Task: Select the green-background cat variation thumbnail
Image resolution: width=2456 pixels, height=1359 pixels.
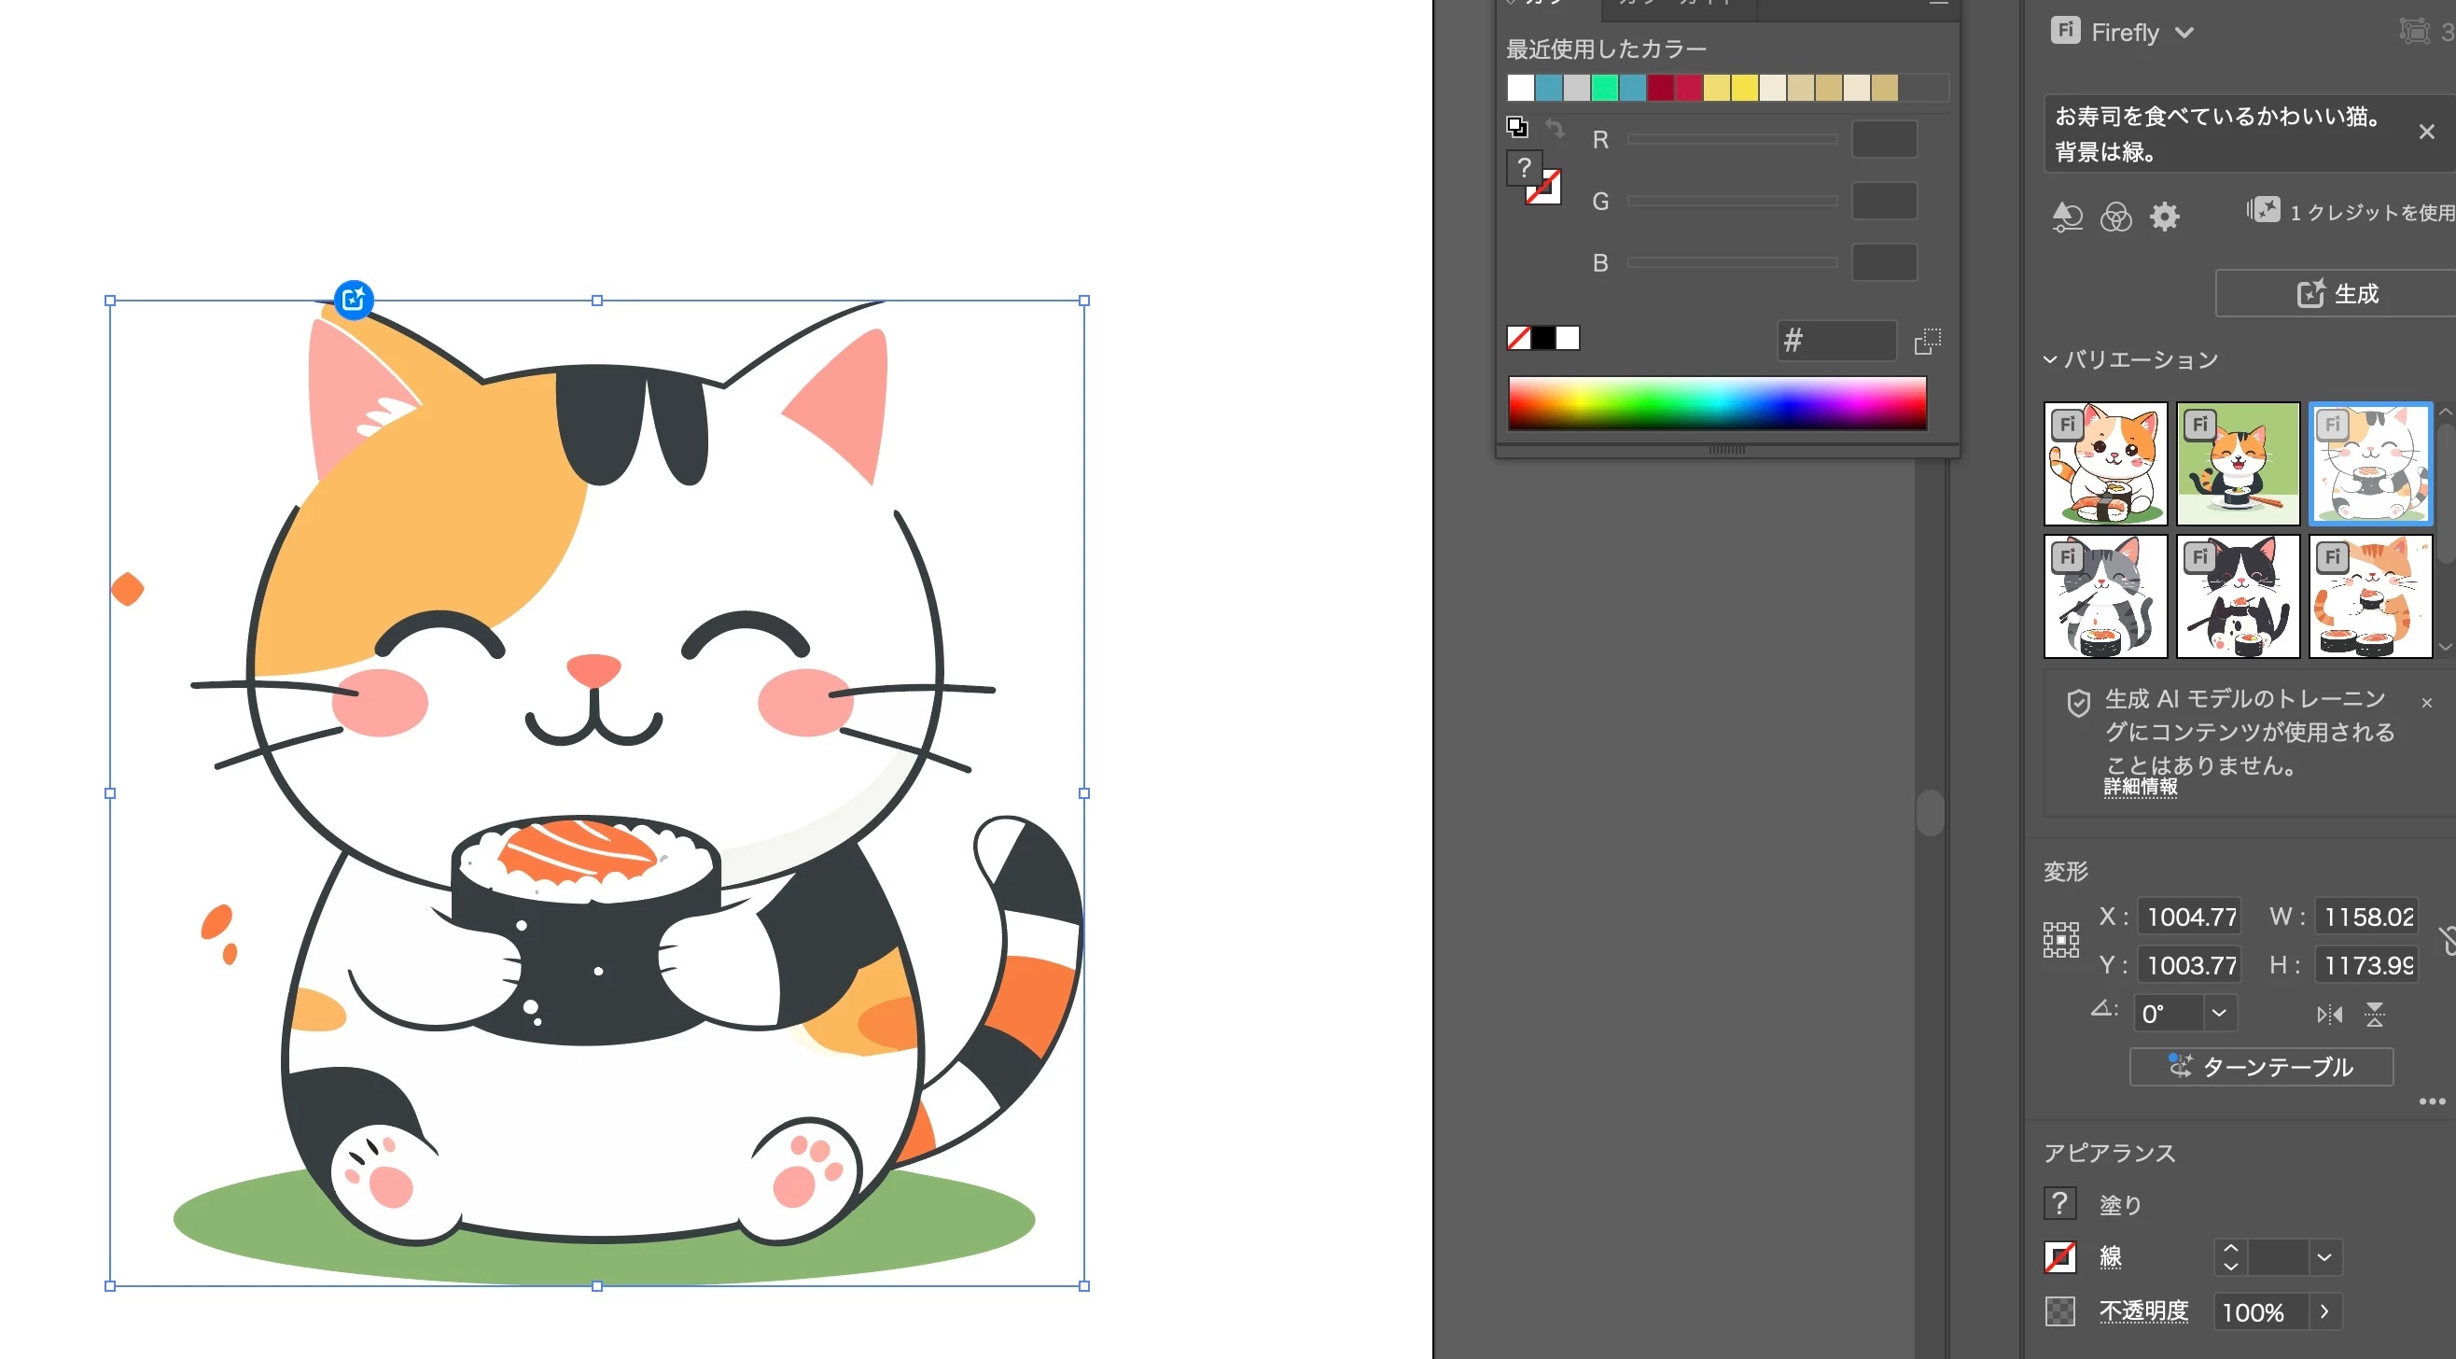Action: 2238,464
